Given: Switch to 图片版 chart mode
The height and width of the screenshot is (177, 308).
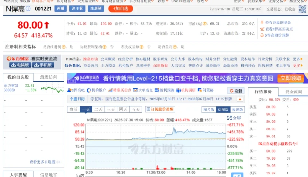Looking at the screenshot, I should point(209,110).
